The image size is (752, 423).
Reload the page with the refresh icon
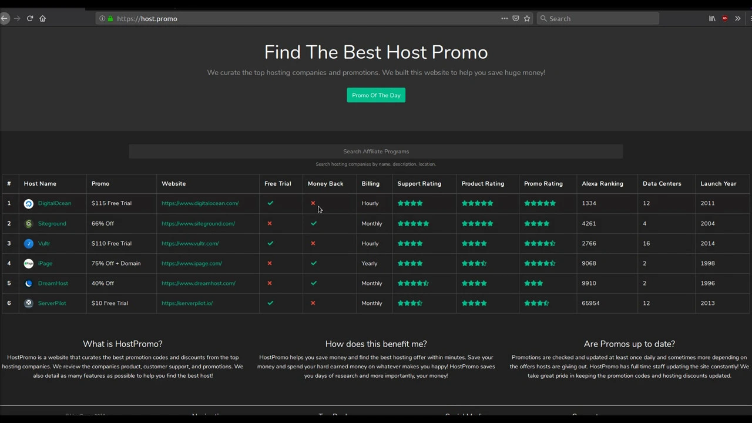tap(30, 19)
